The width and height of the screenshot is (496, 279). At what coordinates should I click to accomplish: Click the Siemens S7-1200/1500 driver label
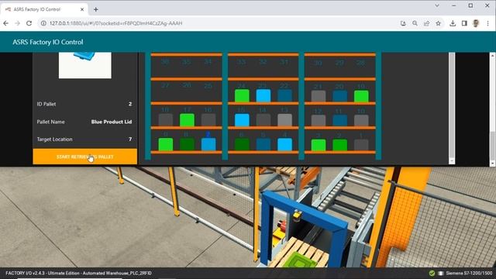tap(469, 273)
